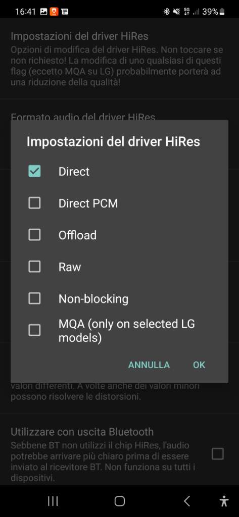239x517 pixels.
Task: Uncheck the Direct checkbox
Action: (x=34, y=171)
